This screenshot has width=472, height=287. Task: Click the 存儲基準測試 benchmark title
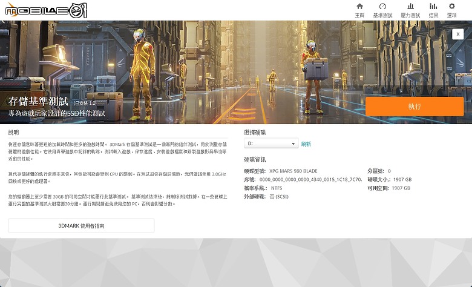tap(38, 102)
